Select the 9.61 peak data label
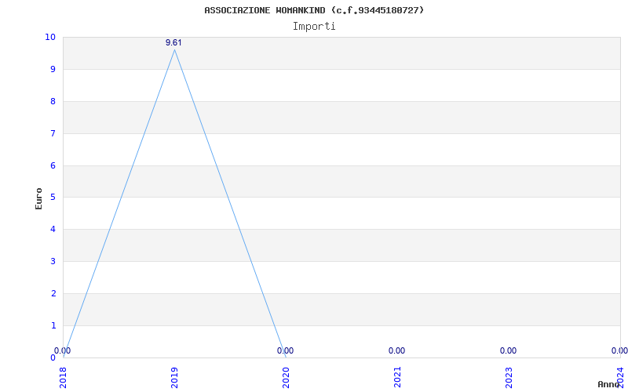The width and height of the screenshot is (628, 392). tap(173, 43)
